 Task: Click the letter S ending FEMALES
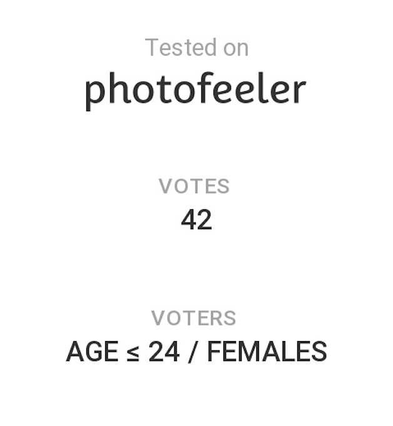coord(319,352)
